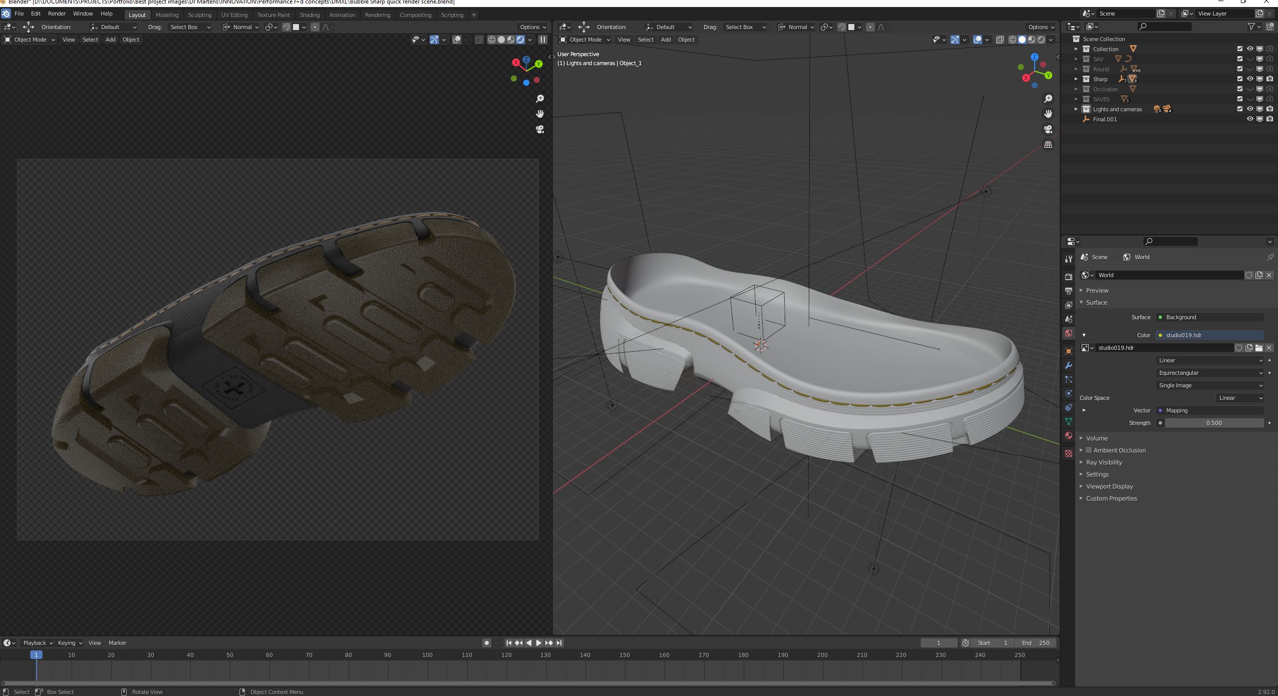Click the open image folder icon for studio019.hdr

(1258, 348)
